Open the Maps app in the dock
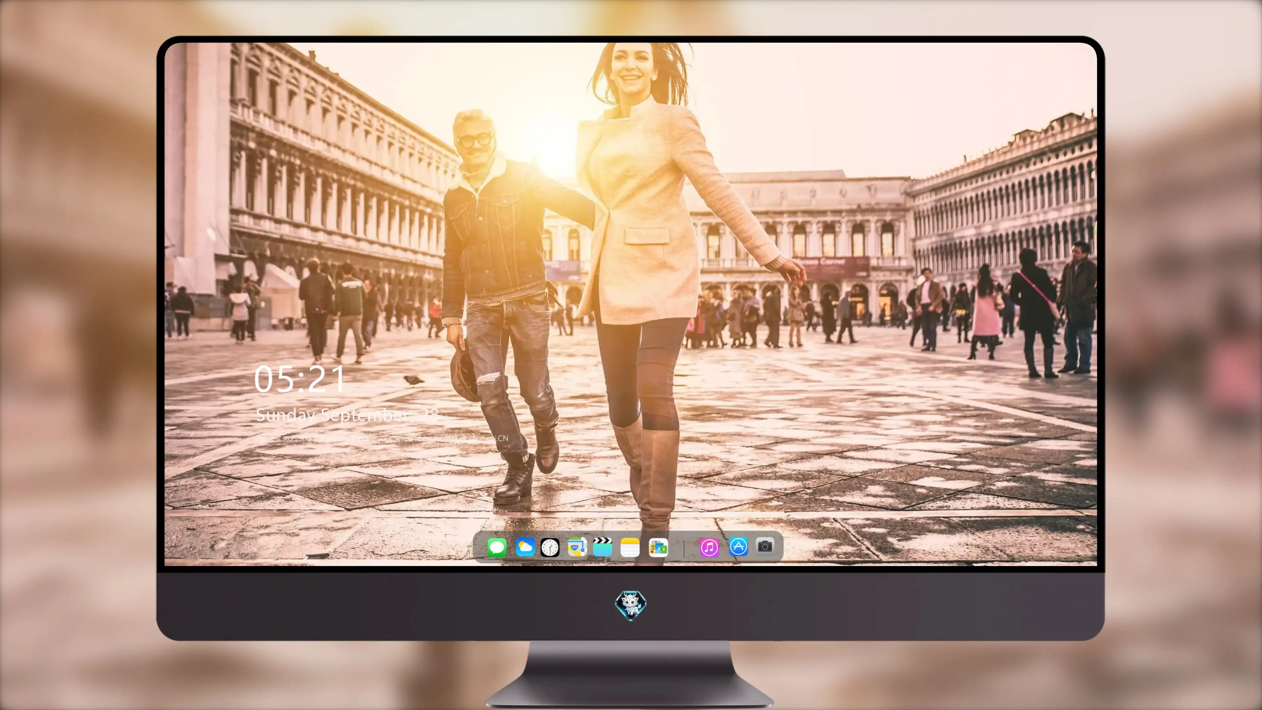This screenshot has height=710, width=1262. (577, 547)
